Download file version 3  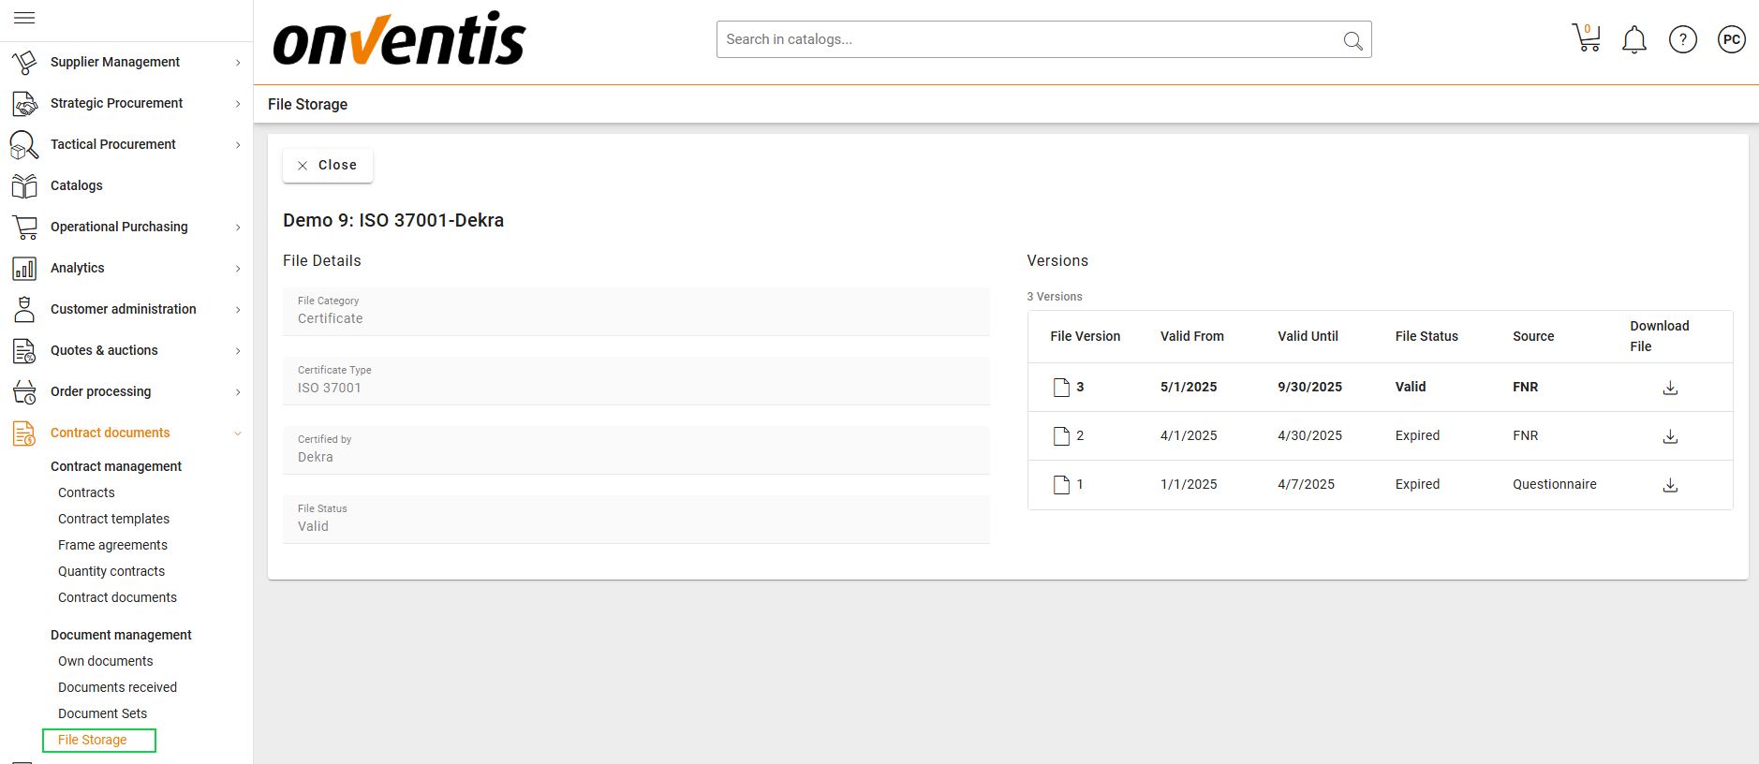tap(1670, 388)
